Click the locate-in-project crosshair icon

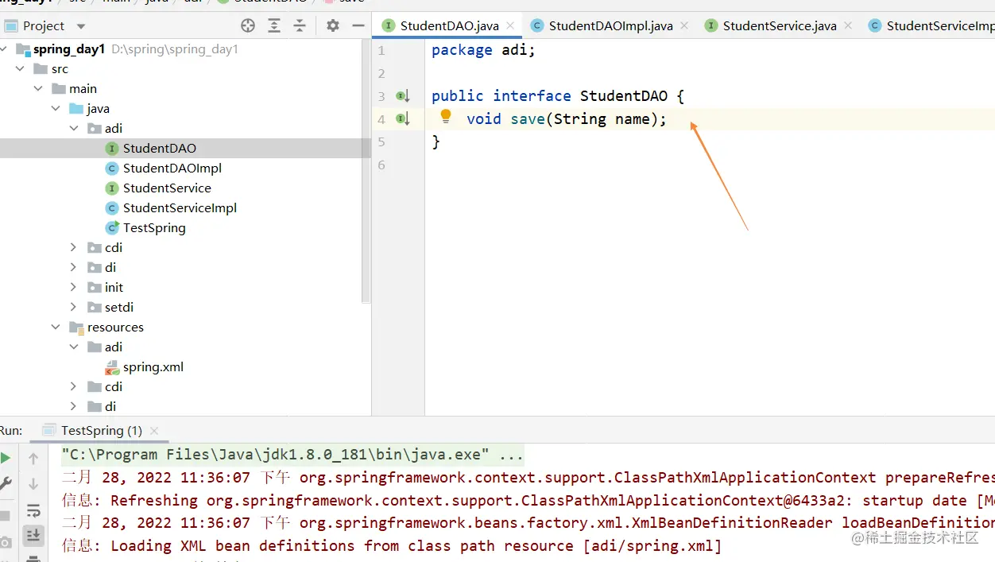coord(248,25)
